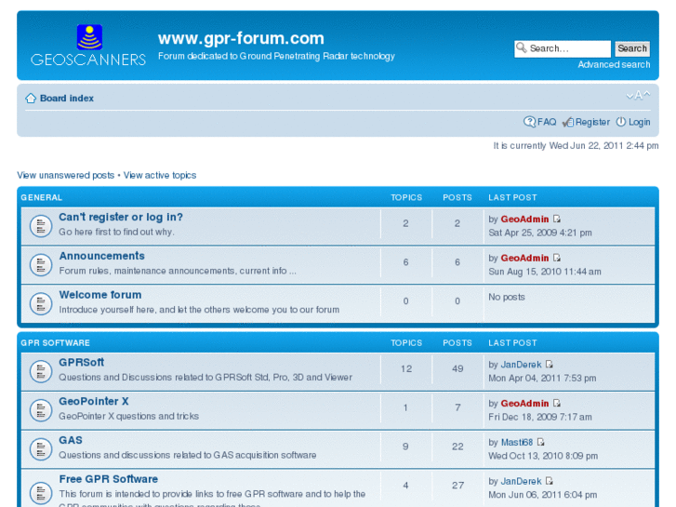Click forum icon beside Announcements
Viewport: 676px width, 507px height.
pyautogui.click(x=41, y=264)
